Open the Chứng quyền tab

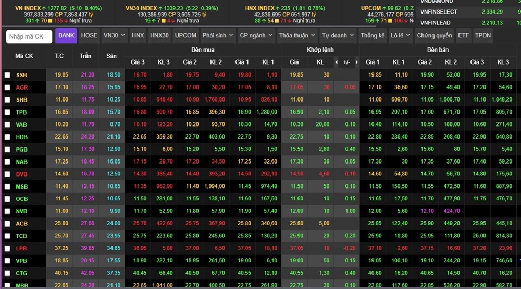coord(435,35)
